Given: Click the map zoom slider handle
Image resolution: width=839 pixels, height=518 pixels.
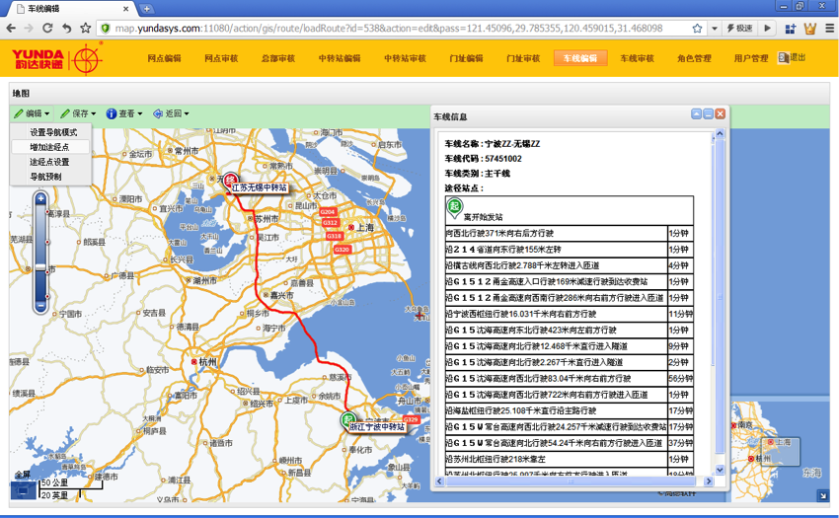Looking at the screenshot, I should tap(40, 266).
